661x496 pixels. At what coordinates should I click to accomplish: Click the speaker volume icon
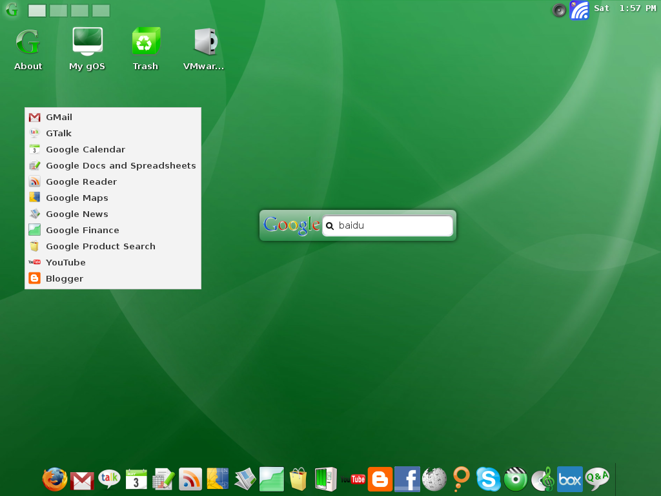[x=559, y=10]
